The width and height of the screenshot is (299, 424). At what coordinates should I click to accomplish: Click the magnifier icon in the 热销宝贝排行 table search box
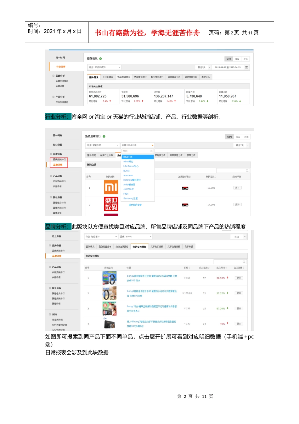click(244, 262)
